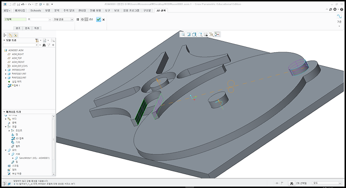Click the search magnifier icon at top right
Screen dimensions: 346x188
pyautogui.click(x=331, y=10)
